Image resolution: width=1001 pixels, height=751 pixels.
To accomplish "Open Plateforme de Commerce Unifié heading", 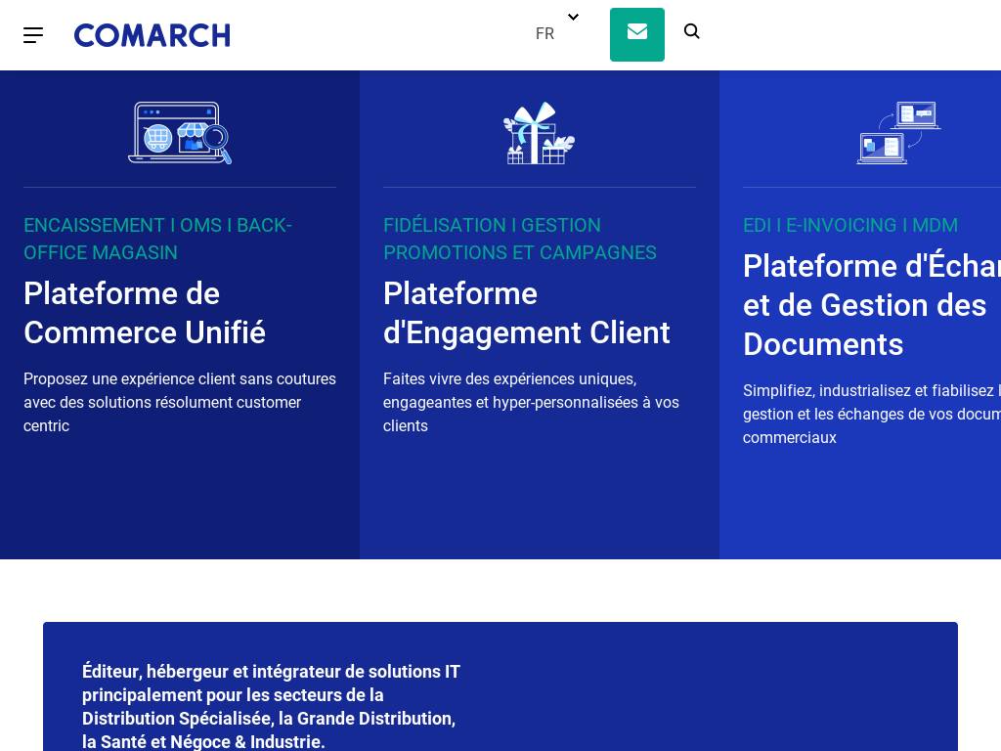I will click(x=145, y=313).
